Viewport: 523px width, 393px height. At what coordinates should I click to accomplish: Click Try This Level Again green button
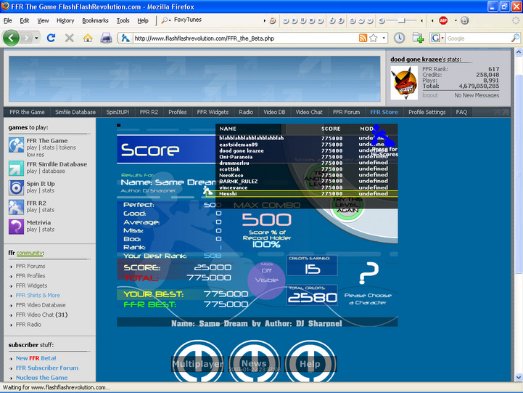point(347,205)
